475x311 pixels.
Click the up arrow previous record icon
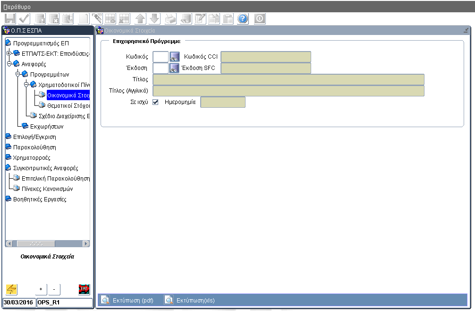pyautogui.click(x=140, y=19)
